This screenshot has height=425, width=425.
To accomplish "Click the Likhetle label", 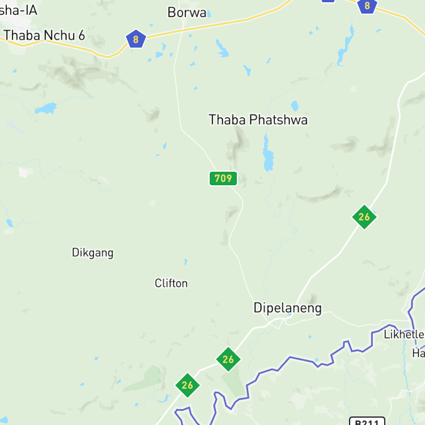I will (404, 334).
